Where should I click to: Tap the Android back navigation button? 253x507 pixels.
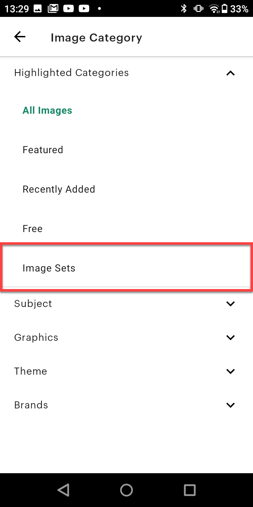[x=63, y=490]
